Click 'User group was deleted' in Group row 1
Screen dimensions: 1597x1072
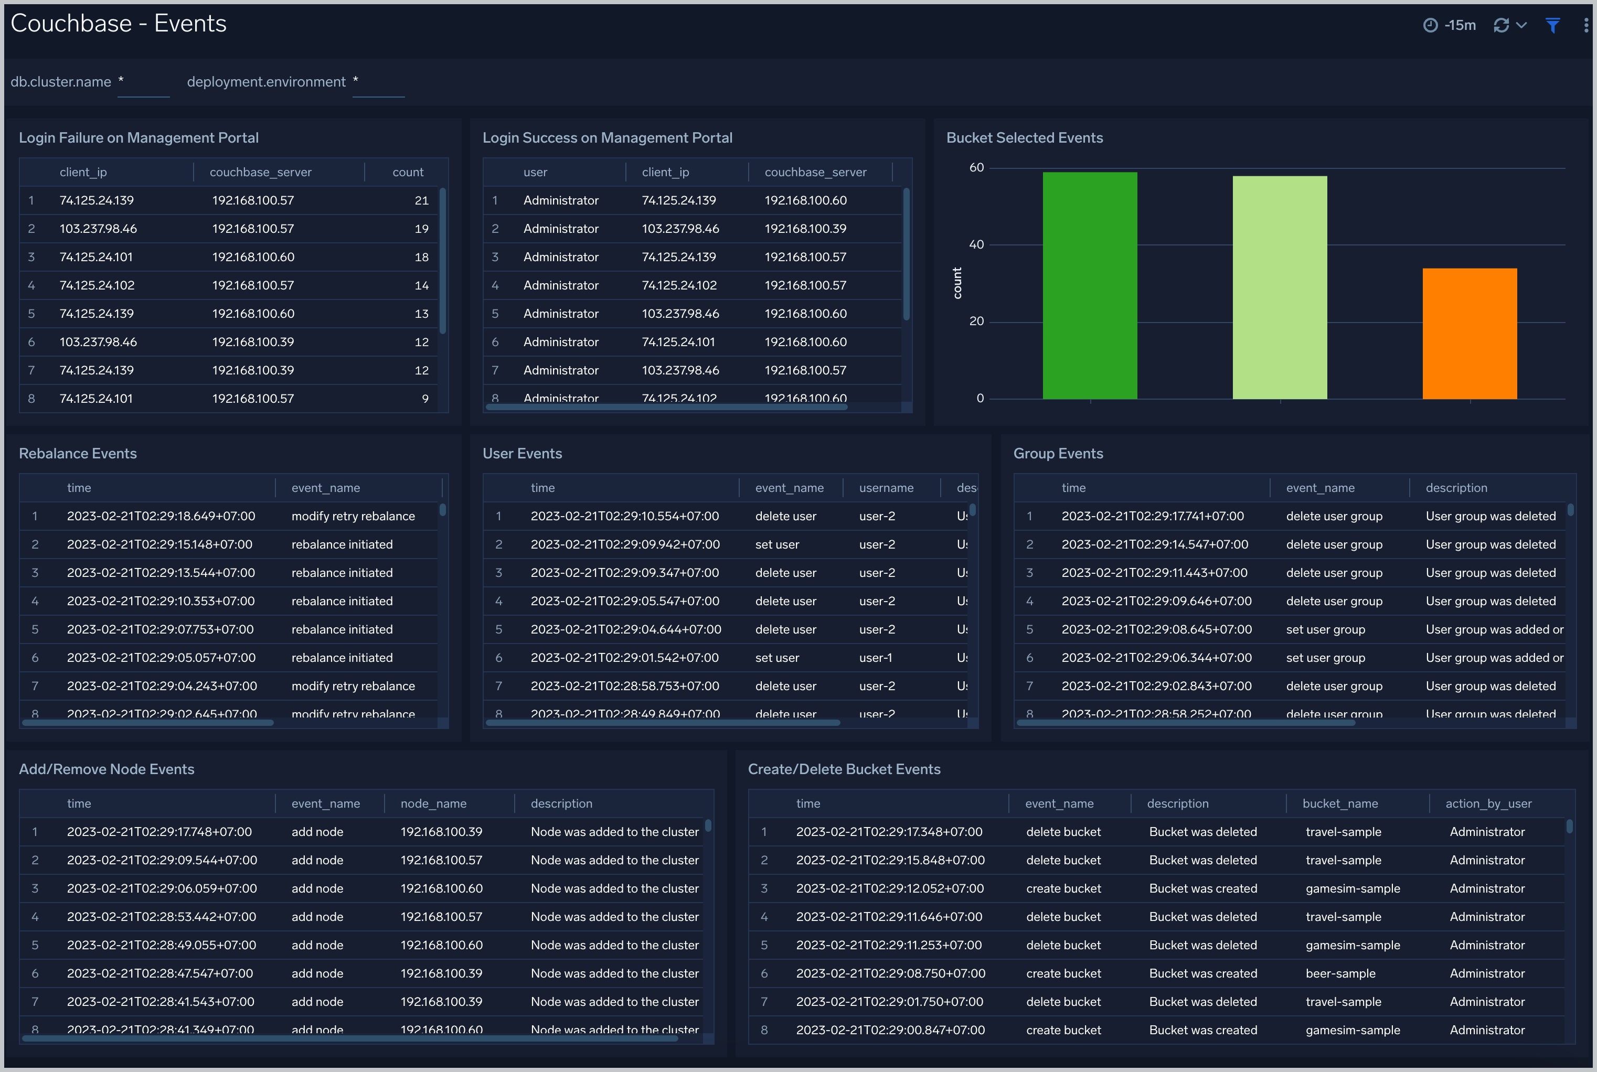1491,517
